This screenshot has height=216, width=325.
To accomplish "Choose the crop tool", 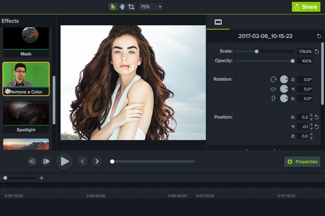I will (131, 7).
